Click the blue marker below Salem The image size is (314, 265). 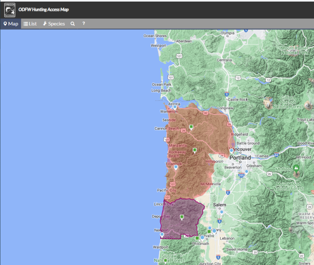[222, 213]
